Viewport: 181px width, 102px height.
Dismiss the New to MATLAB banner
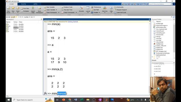(150, 22)
